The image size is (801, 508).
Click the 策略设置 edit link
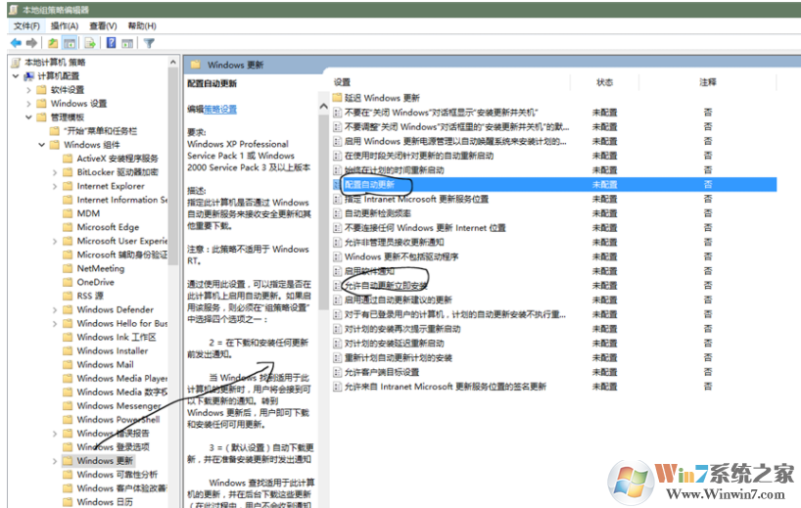pos(220,109)
